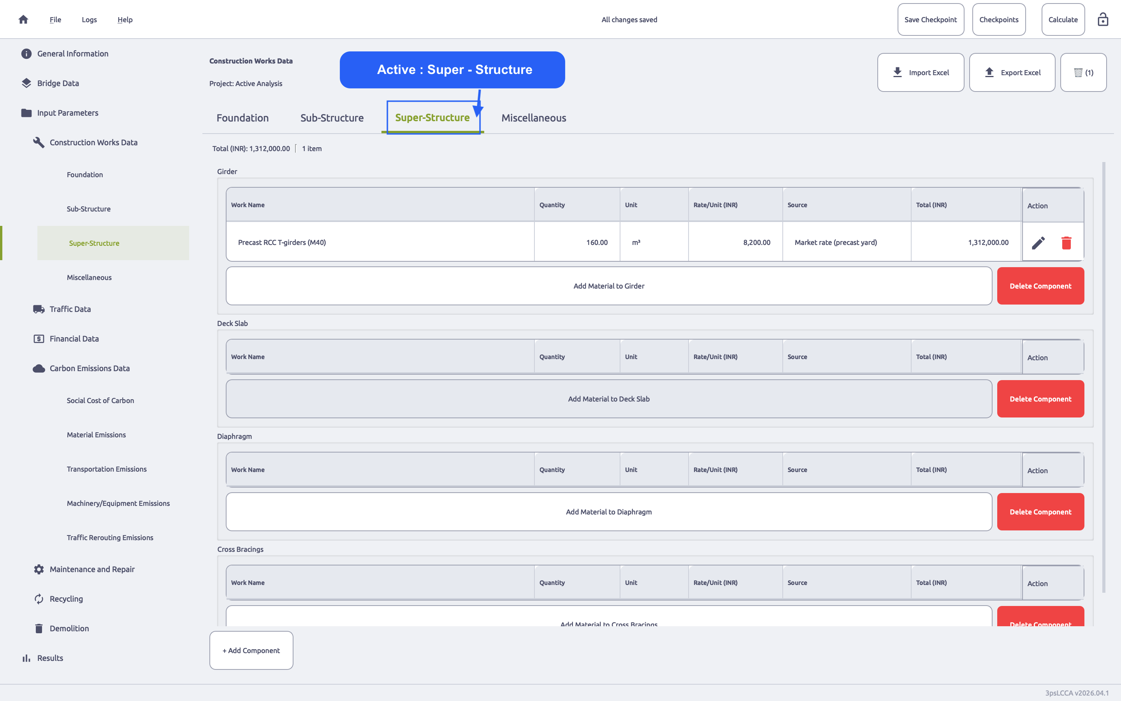
Task: Click the Traffic Data truck icon
Action: tap(39, 309)
